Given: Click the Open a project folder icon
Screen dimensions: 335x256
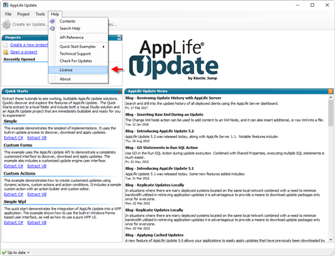Looking at the screenshot, I should coord(5,52).
